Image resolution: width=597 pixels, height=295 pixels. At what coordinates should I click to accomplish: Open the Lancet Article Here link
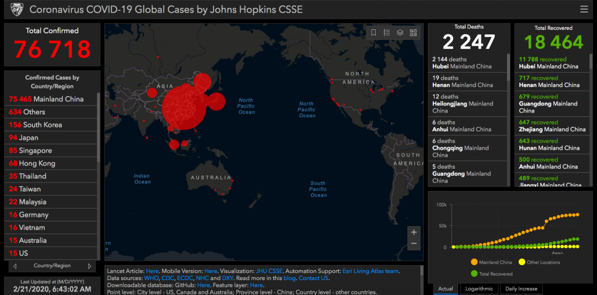[152, 271]
